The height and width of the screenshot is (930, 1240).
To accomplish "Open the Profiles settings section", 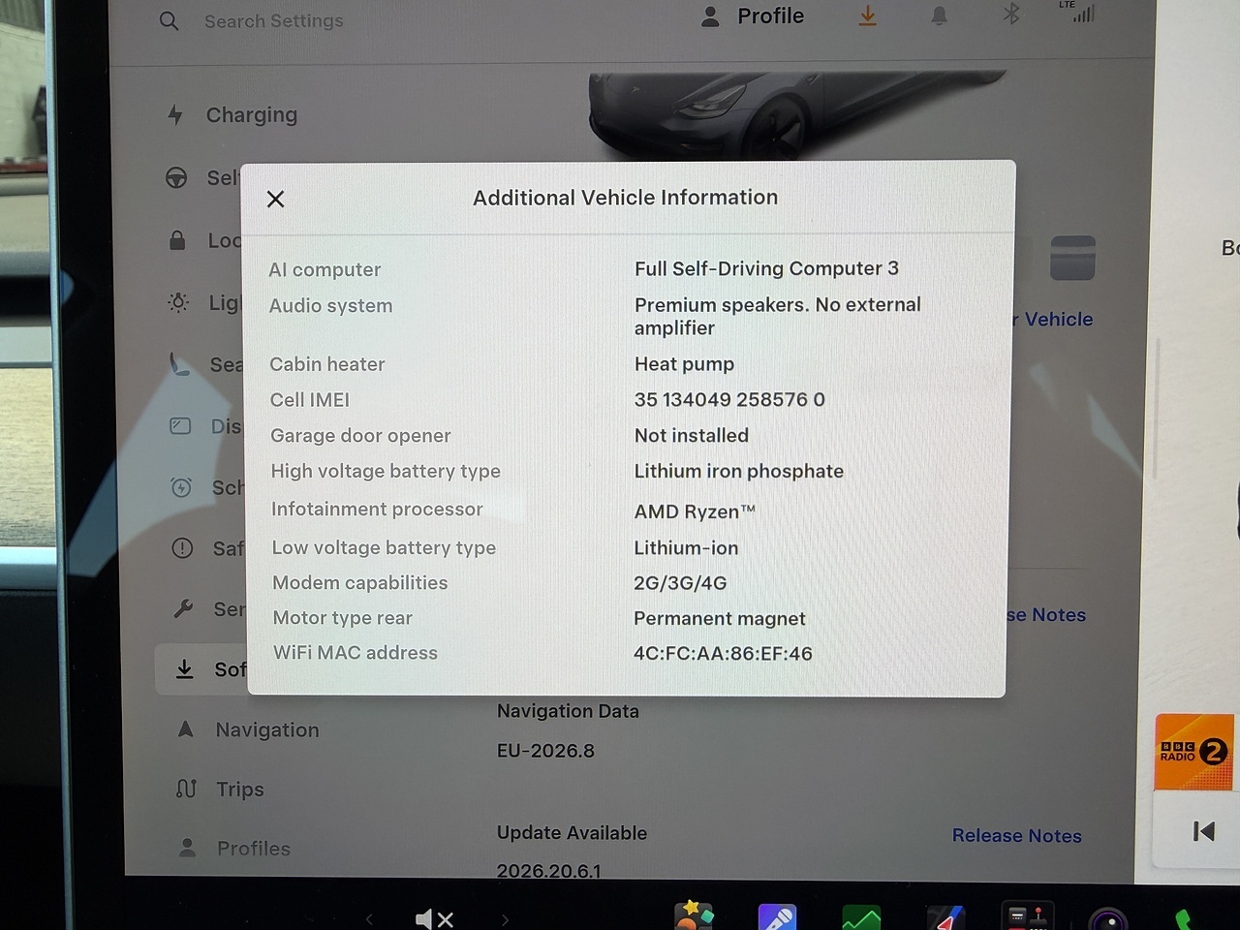I will pyautogui.click(x=235, y=848).
